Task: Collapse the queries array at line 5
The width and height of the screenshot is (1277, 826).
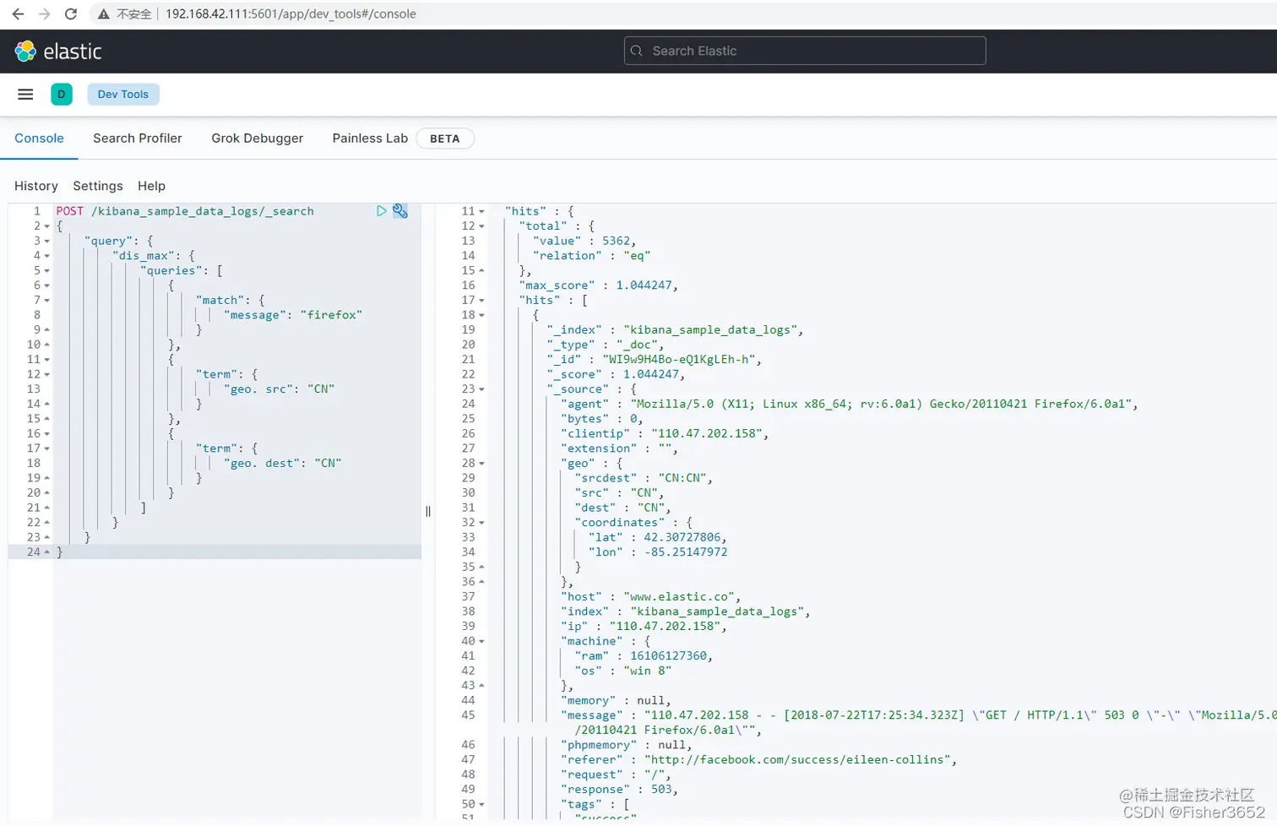Action: click(46, 271)
